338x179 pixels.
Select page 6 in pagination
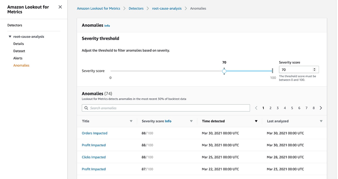pyautogui.click(x=299, y=108)
